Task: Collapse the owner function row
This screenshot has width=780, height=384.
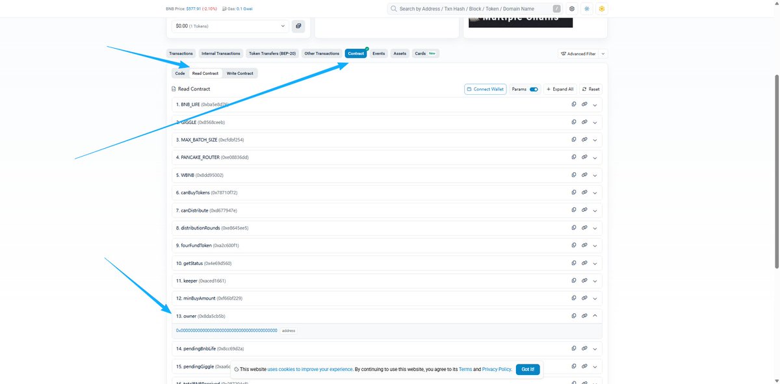Action: 595,316
